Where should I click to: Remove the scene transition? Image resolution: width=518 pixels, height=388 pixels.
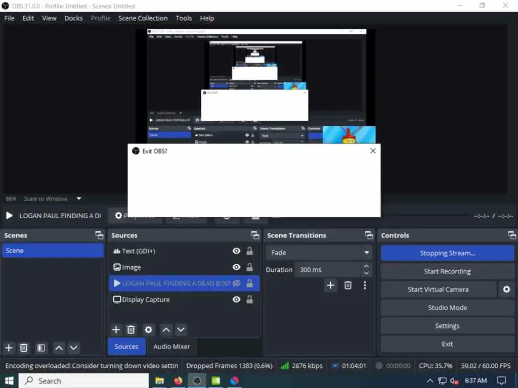pyautogui.click(x=348, y=285)
